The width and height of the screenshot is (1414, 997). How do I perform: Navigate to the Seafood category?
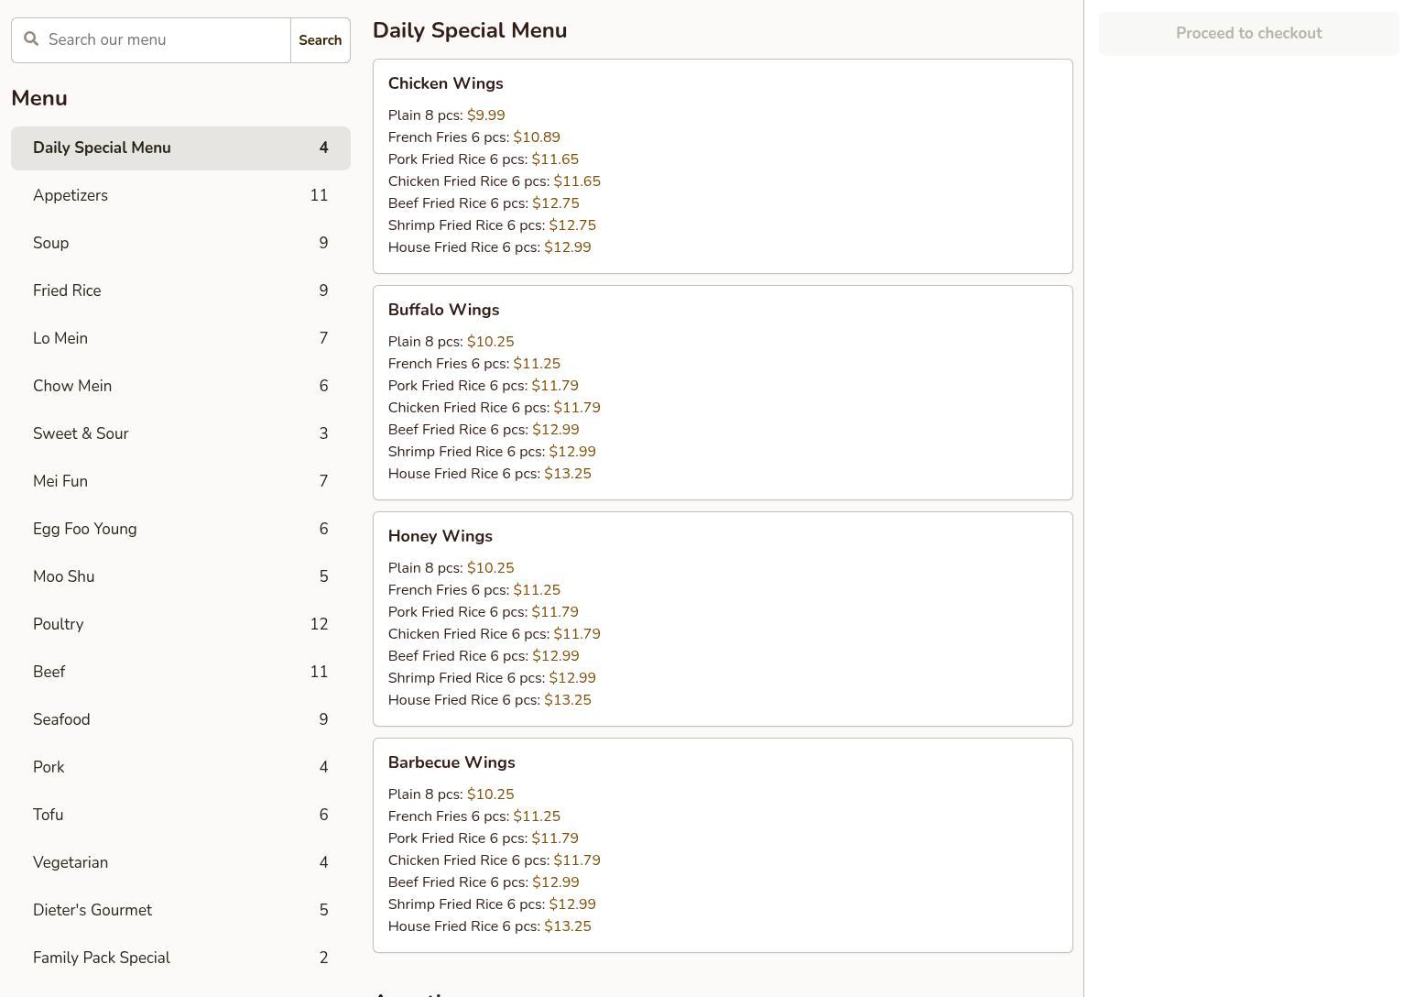(180, 720)
